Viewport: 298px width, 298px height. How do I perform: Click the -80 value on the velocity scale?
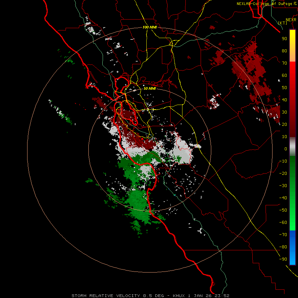[x=283, y=247]
